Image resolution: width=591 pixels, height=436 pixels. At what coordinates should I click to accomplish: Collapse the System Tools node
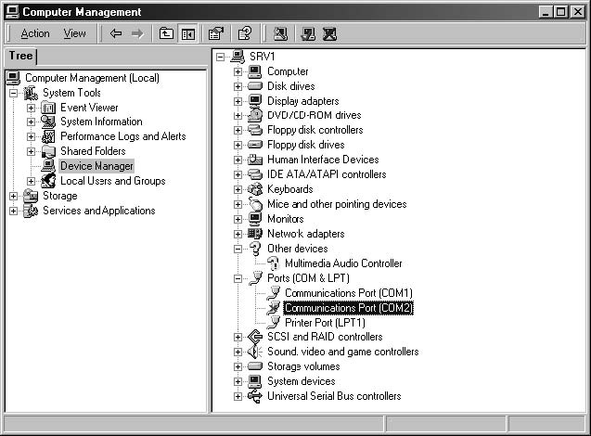click(x=14, y=93)
